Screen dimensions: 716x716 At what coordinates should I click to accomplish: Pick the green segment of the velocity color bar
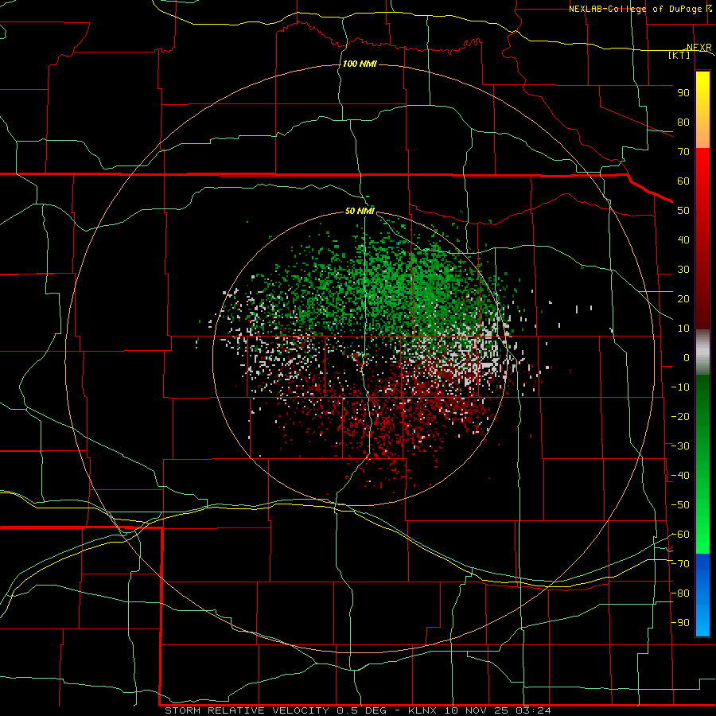(x=702, y=464)
